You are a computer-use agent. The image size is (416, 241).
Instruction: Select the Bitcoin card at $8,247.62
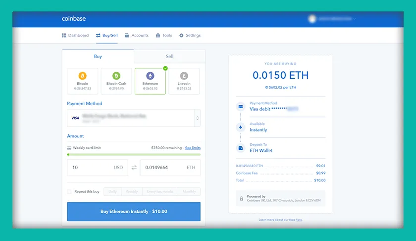coord(83,81)
